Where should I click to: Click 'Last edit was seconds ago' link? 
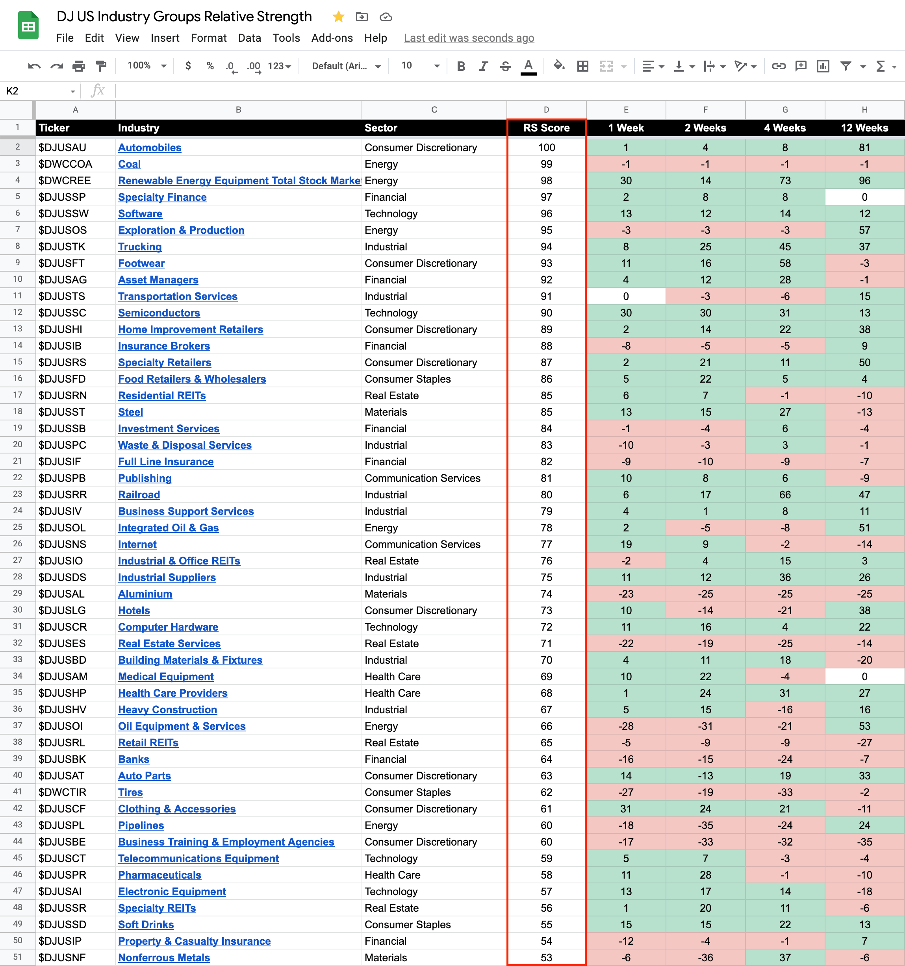(469, 38)
